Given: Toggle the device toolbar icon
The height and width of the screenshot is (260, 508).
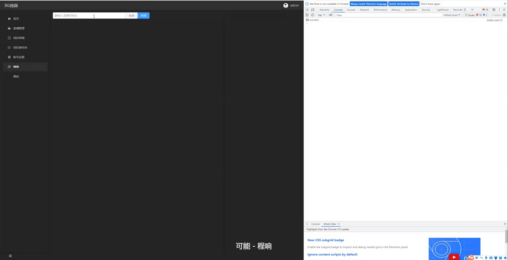Looking at the screenshot, I should pos(313,10).
